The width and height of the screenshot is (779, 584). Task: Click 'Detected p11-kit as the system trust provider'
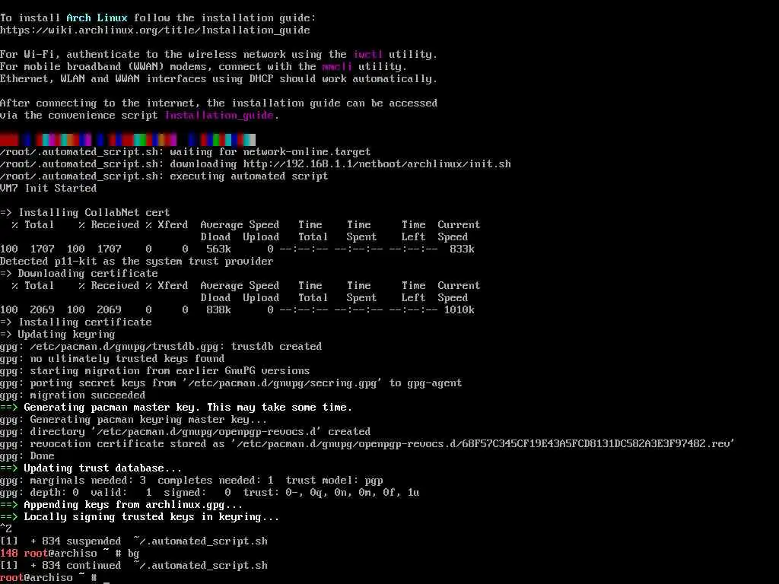[x=137, y=262]
